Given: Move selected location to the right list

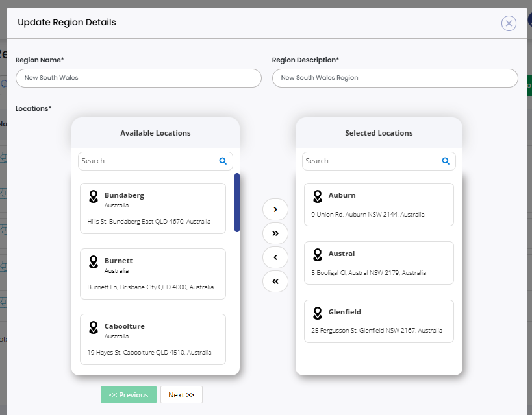Looking at the screenshot, I should (x=275, y=209).
